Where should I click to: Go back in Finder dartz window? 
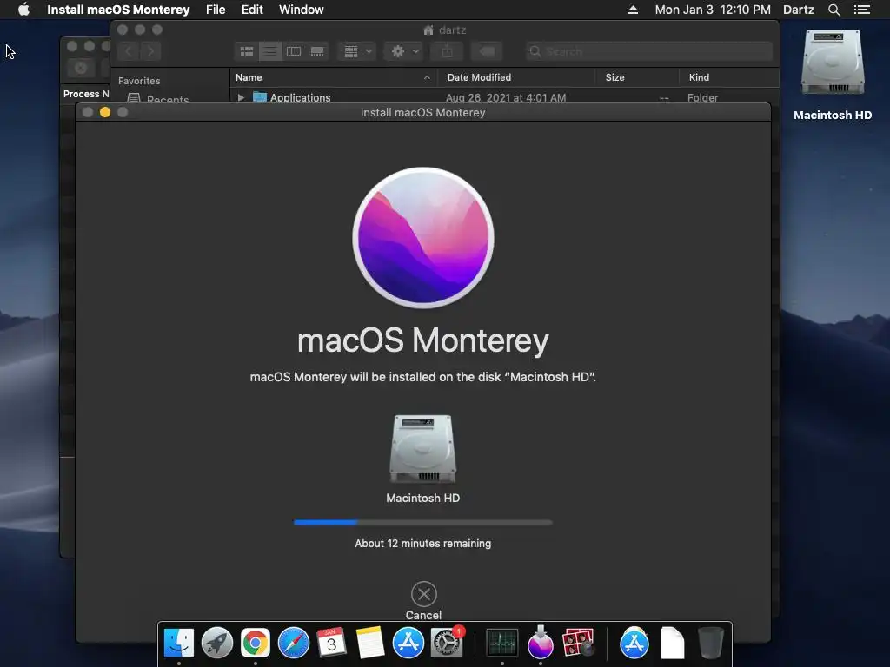129,51
